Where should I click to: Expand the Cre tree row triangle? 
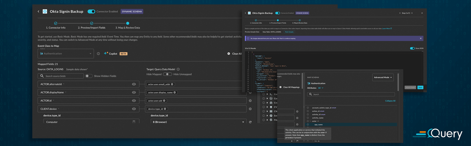click(267, 103)
